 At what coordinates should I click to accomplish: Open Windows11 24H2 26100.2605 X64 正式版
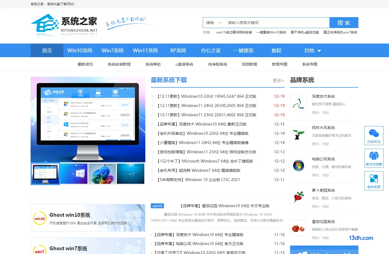pyautogui.click(x=207, y=106)
